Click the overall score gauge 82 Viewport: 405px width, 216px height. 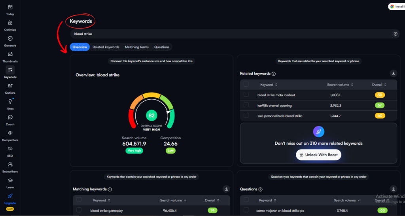151,116
